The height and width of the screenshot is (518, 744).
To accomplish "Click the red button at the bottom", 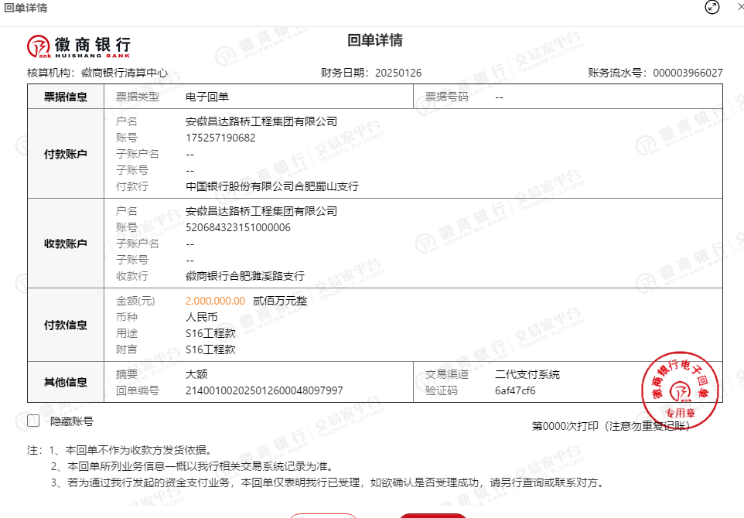I will 433,515.
